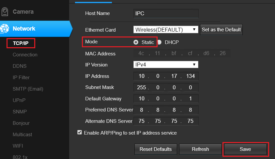
Task: Open DDNS settings page
Action: tap(20, 66)
